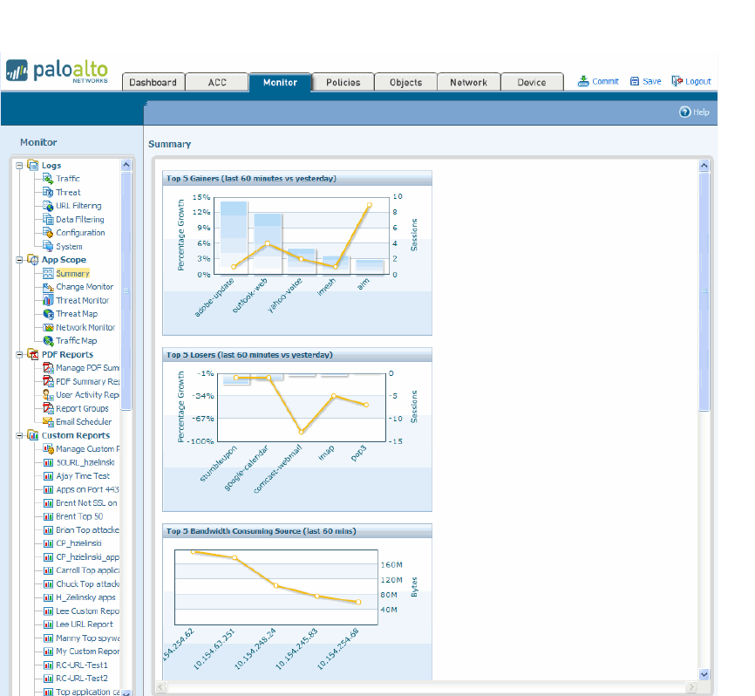Open the Threat Monitor tree item
This screenshot has height=696, width=755.
point(82,301)
